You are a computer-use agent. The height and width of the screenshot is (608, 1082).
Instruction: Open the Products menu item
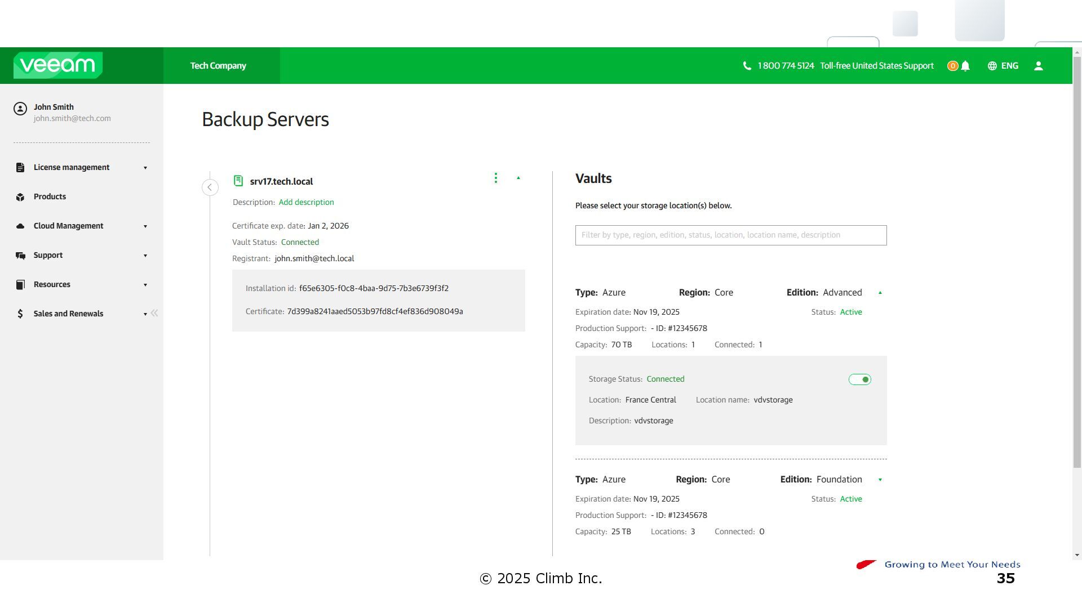click(50, 196)
